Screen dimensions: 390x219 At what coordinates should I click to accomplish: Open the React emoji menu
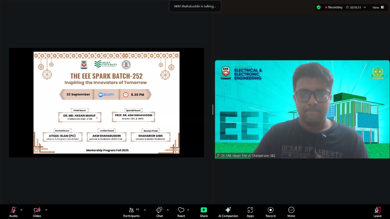181,212
